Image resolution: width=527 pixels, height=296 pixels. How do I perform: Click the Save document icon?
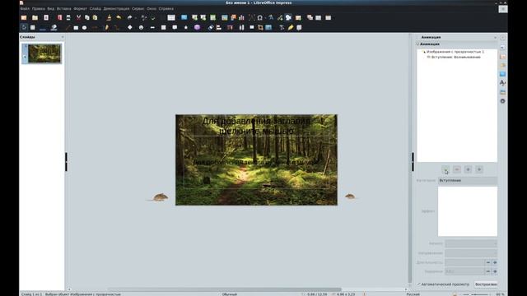pos(46,17)
